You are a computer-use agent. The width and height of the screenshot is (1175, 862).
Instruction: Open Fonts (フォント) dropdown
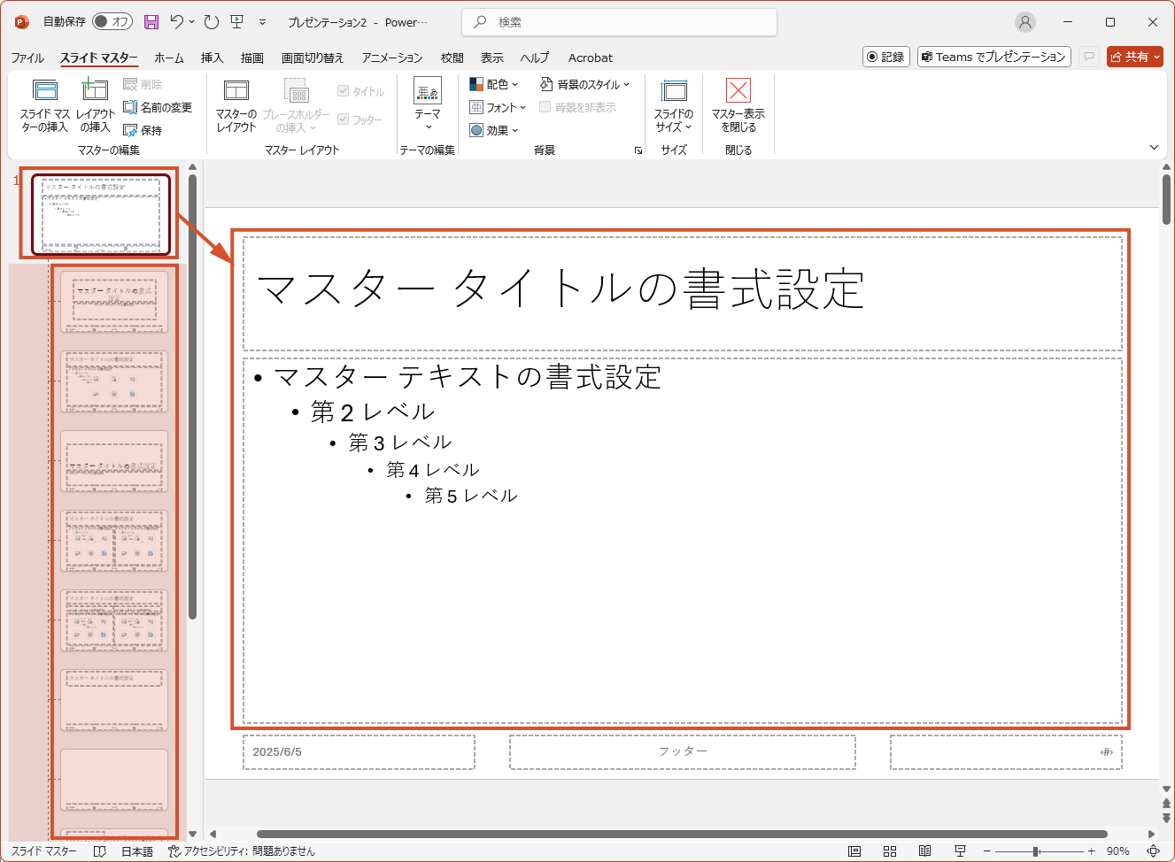tap(497, 107)
